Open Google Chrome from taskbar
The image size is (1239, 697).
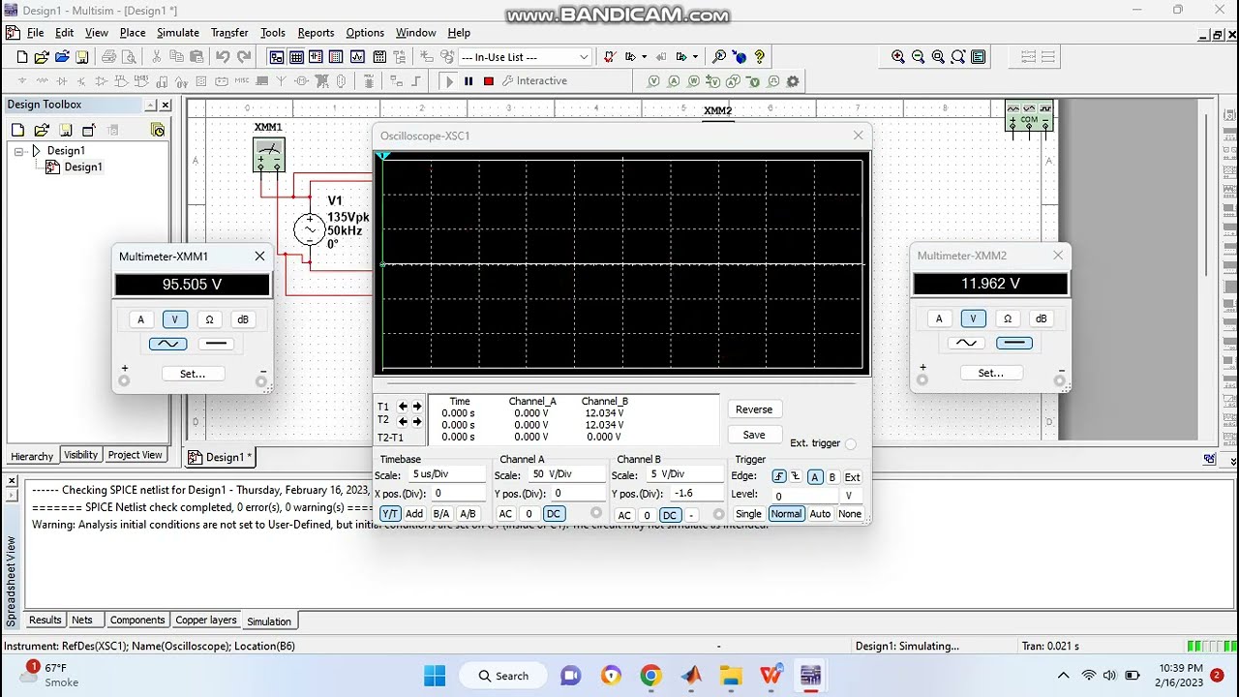pos(650,676)
